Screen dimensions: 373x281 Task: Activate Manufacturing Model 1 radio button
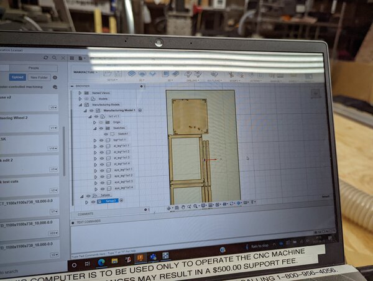click(140, 110)
